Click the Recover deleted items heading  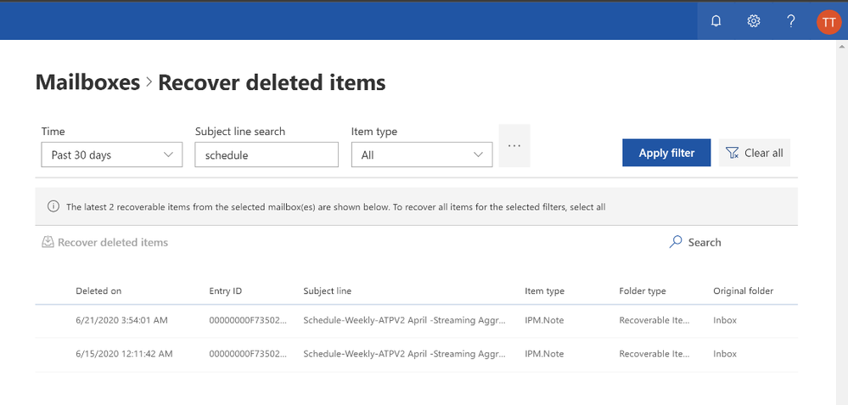(x=272, y=82)
